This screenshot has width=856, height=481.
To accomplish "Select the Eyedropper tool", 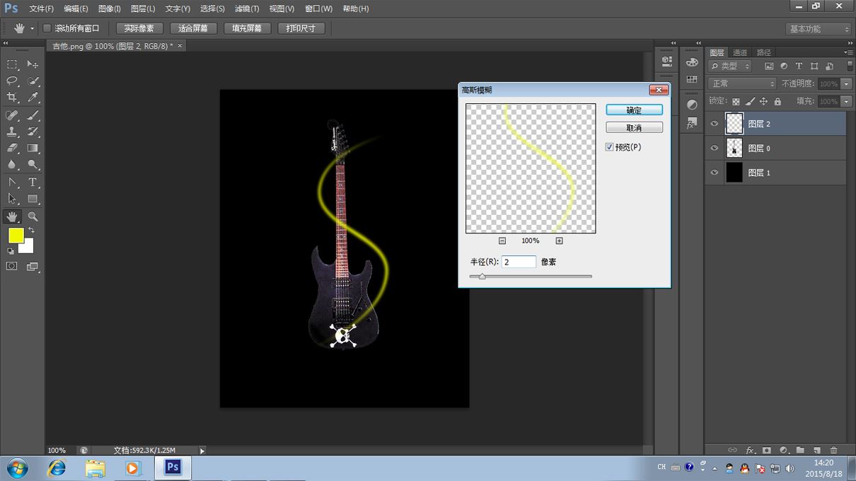I will pos(33,98).
